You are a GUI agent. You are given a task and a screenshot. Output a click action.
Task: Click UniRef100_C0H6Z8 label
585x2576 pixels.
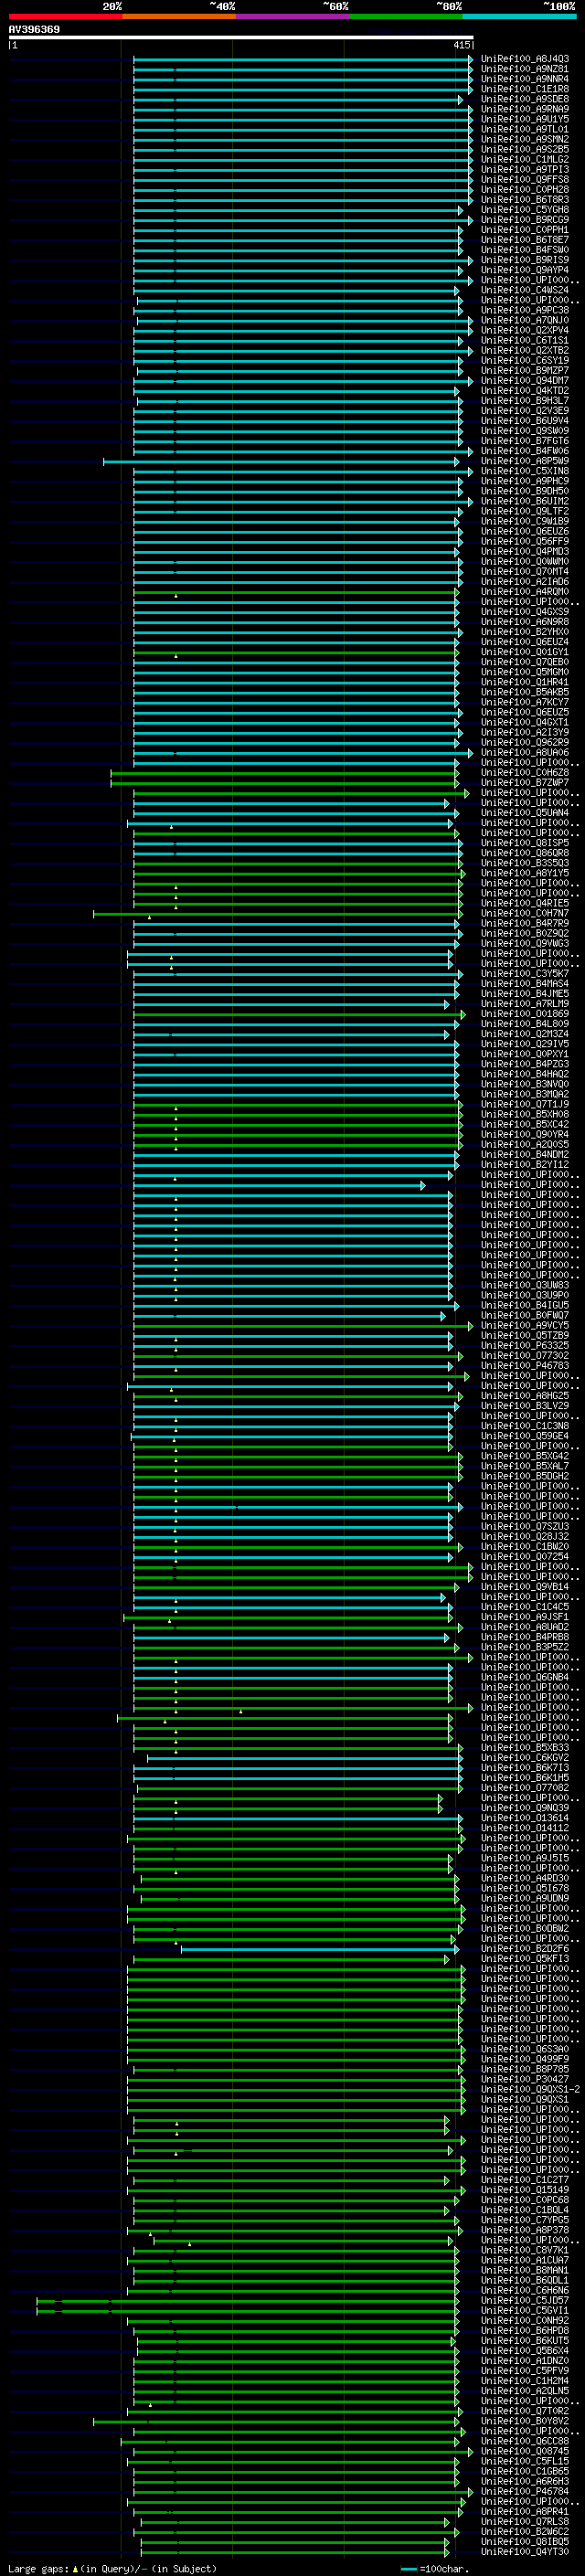coord(525,772)
